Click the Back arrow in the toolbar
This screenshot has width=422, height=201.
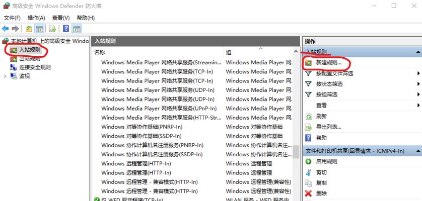5,28
